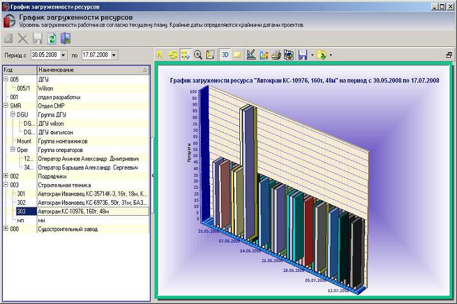Sort by the Код column header
Image resolution: width=457 pixels, height=304 pixels.
pyautogui.click(x=20, y=70)
